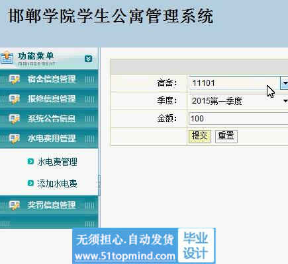This screenshot has height=264, width=288.
Task: Click the 金额 input field
Action: point(238,119)
